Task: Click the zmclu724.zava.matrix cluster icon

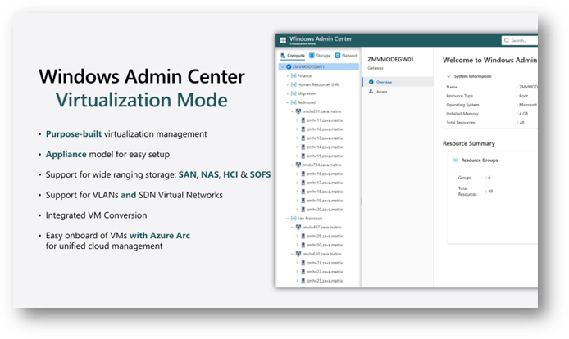Action: pos(298,165)
